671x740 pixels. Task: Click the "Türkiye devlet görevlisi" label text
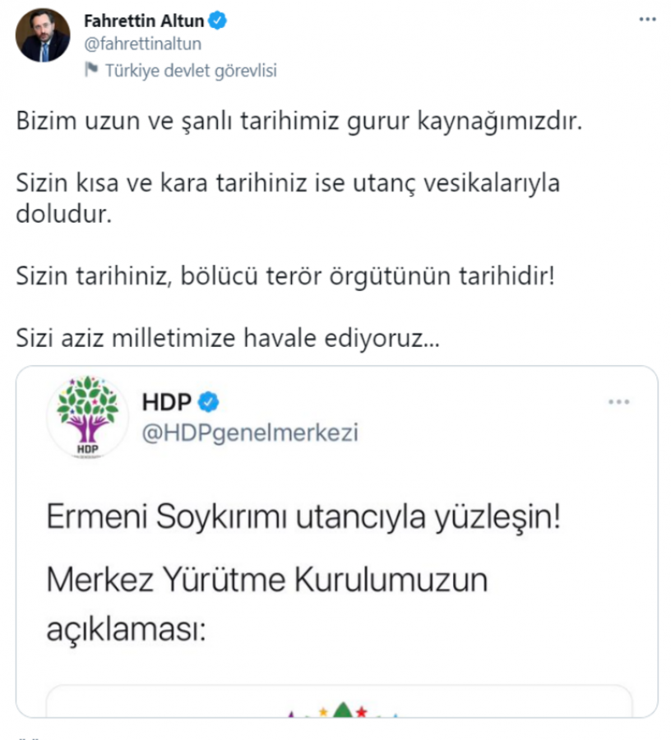click(x=191, y=71)
